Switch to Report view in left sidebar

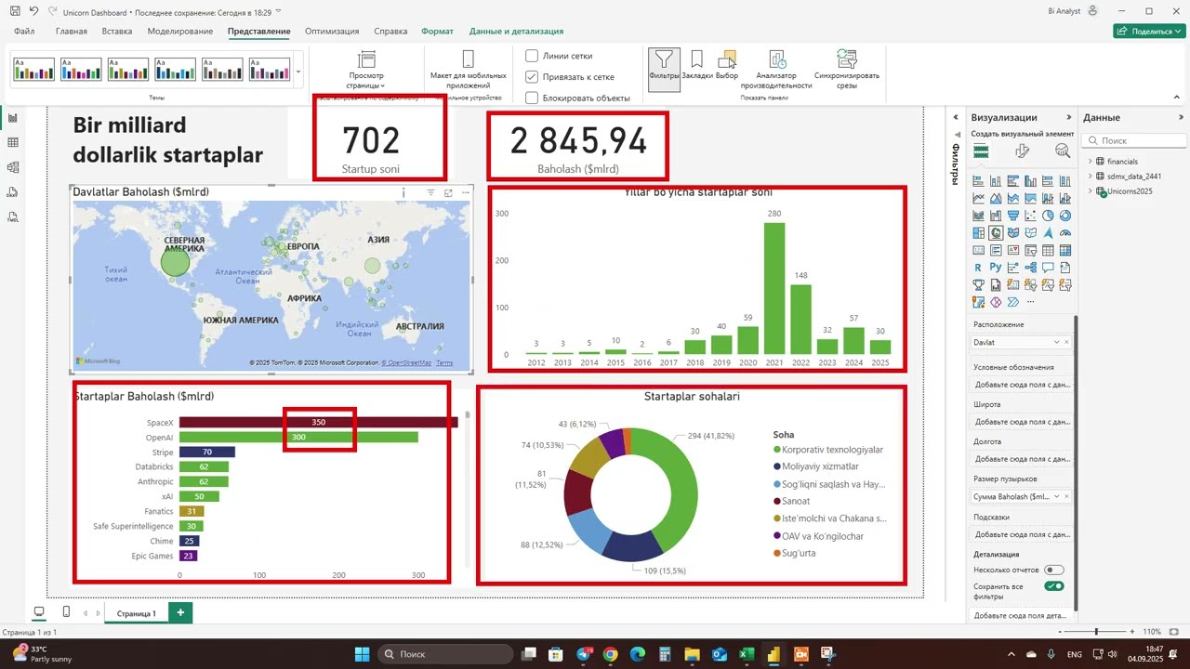click(x=13, y=118)
